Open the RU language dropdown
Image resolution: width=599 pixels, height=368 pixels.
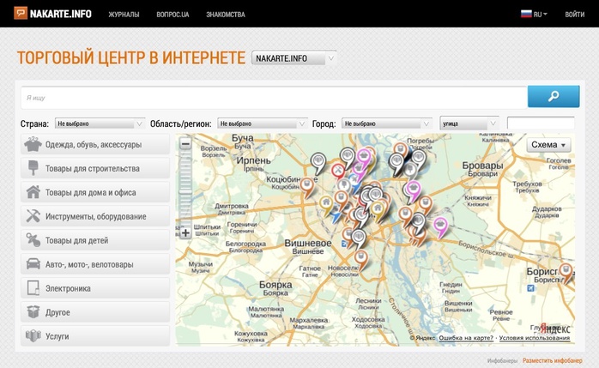pyautogui.click(x=540, y=15)
